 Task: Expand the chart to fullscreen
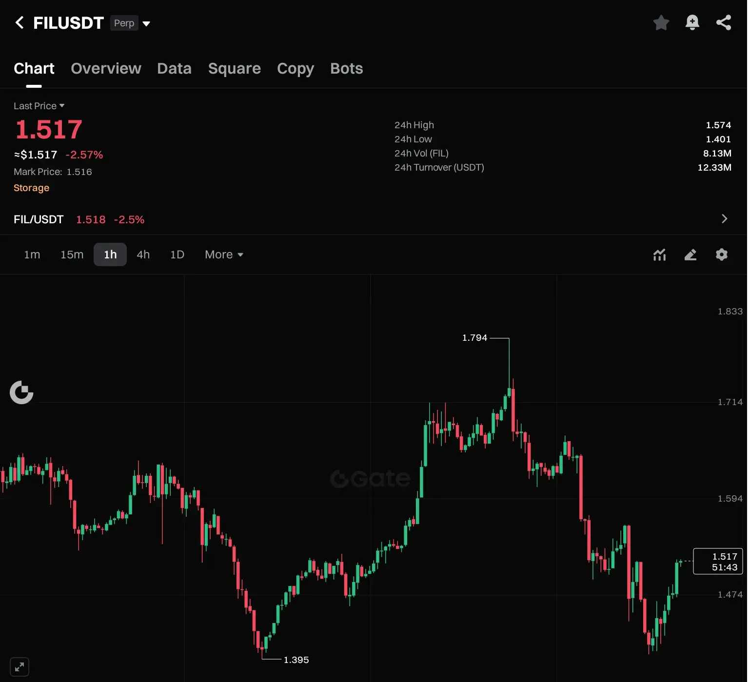pyautogui.click(x=20, y=667)
